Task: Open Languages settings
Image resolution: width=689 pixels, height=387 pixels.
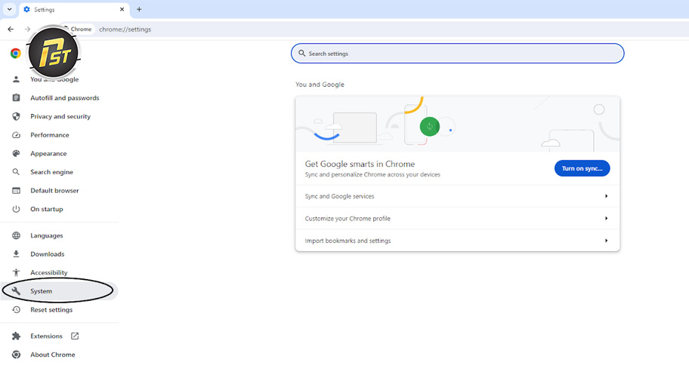Action: [x=47, y=235]
